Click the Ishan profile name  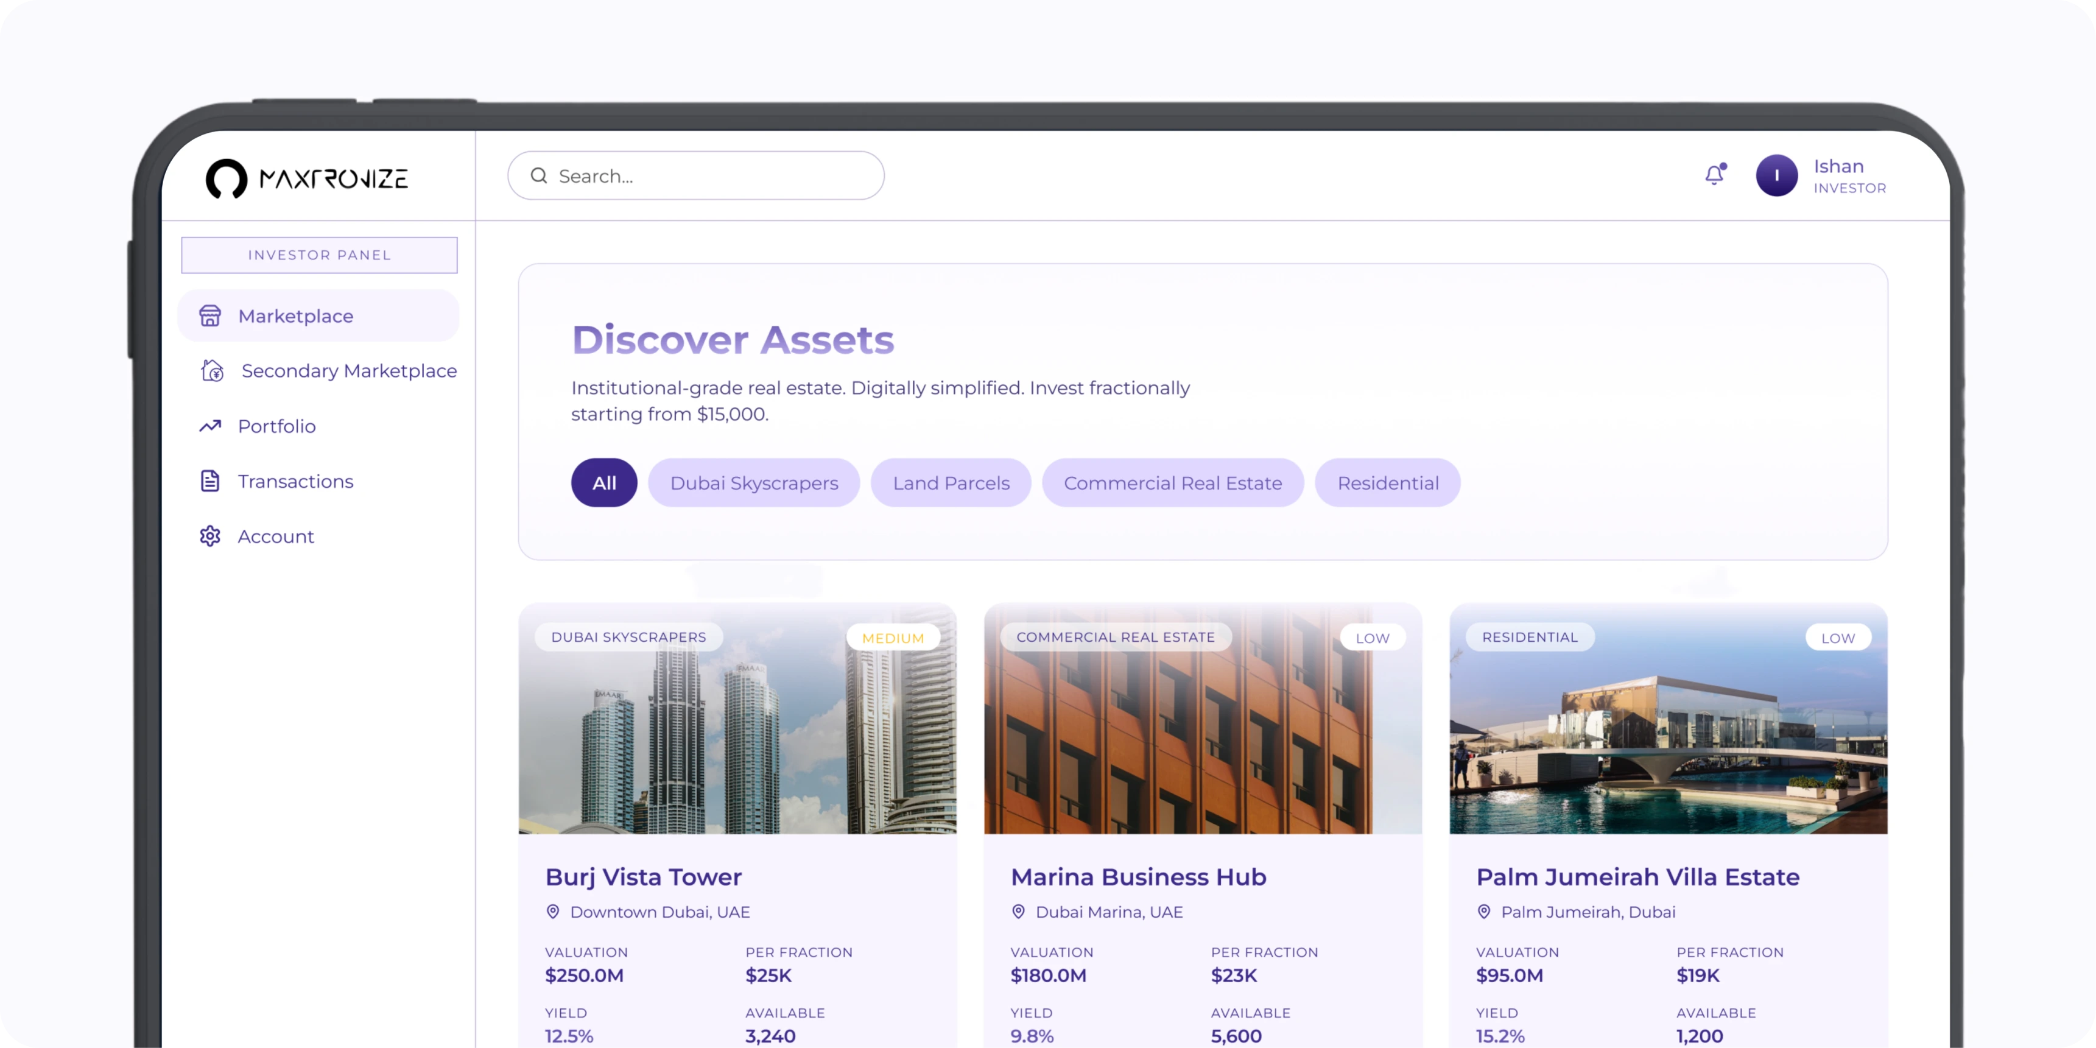(1838, 166)
